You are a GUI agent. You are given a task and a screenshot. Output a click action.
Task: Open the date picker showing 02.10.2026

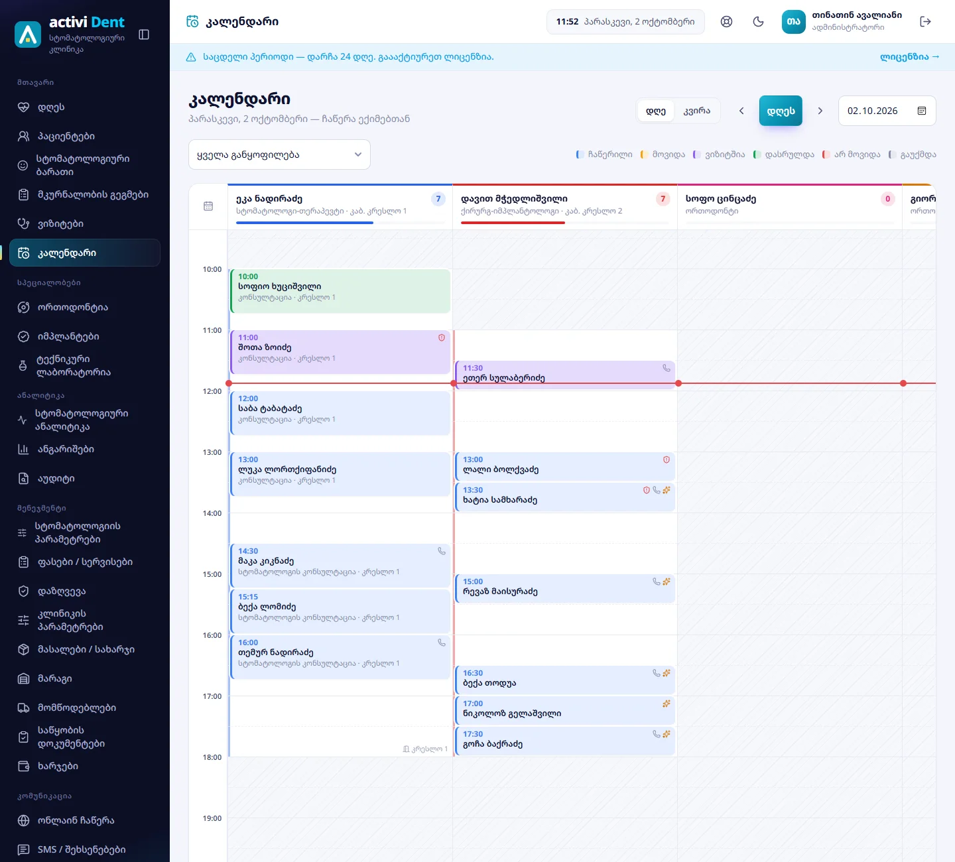coord(887,111)
